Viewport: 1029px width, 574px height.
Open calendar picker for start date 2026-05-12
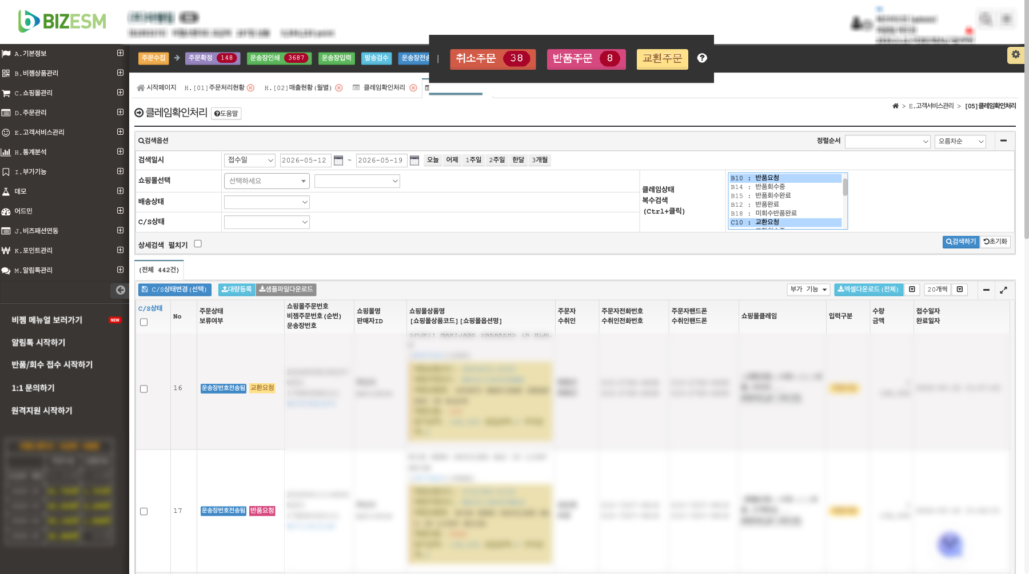[x=338, y=160]
